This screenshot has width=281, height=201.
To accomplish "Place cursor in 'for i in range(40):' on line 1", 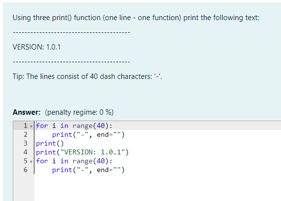I will click(x=74, y=126).
